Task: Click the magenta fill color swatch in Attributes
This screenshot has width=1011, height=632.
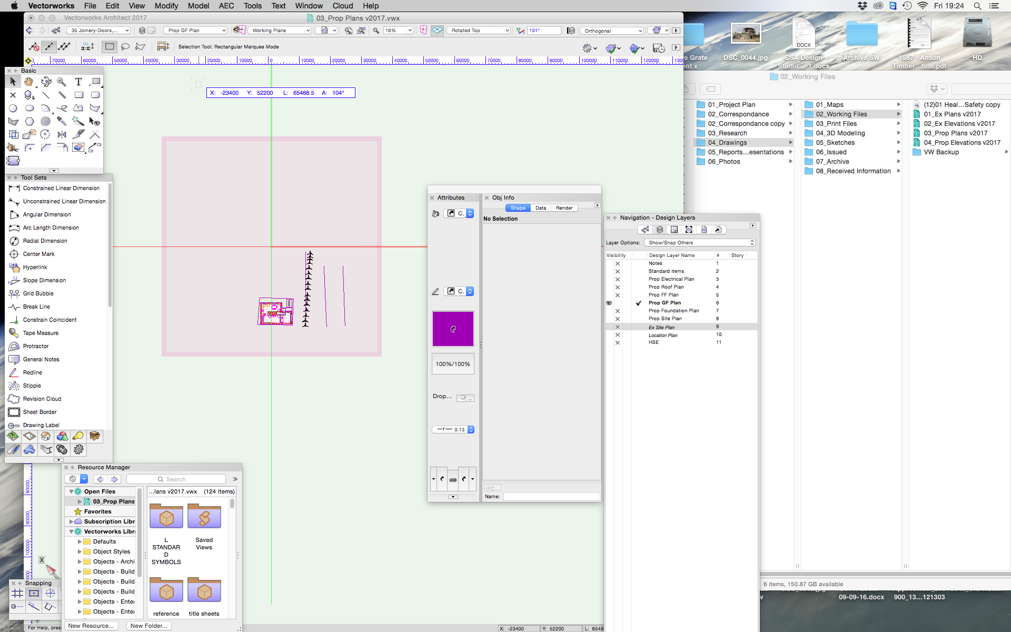Action: [453, 329]
